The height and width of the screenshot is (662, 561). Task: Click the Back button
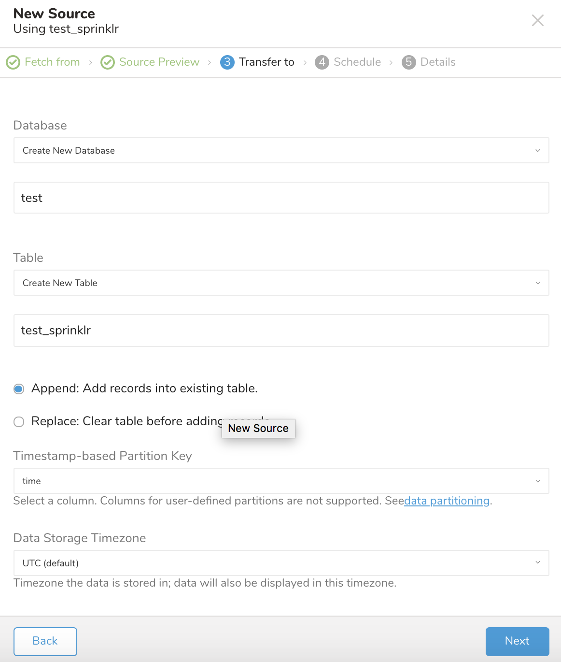coord(45,641)
